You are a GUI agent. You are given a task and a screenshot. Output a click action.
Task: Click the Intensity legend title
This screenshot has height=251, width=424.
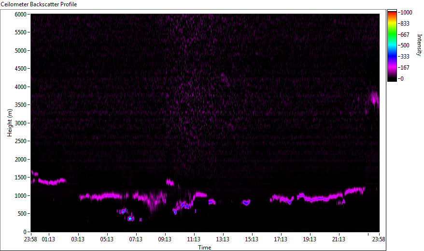(x=419, y=45)
